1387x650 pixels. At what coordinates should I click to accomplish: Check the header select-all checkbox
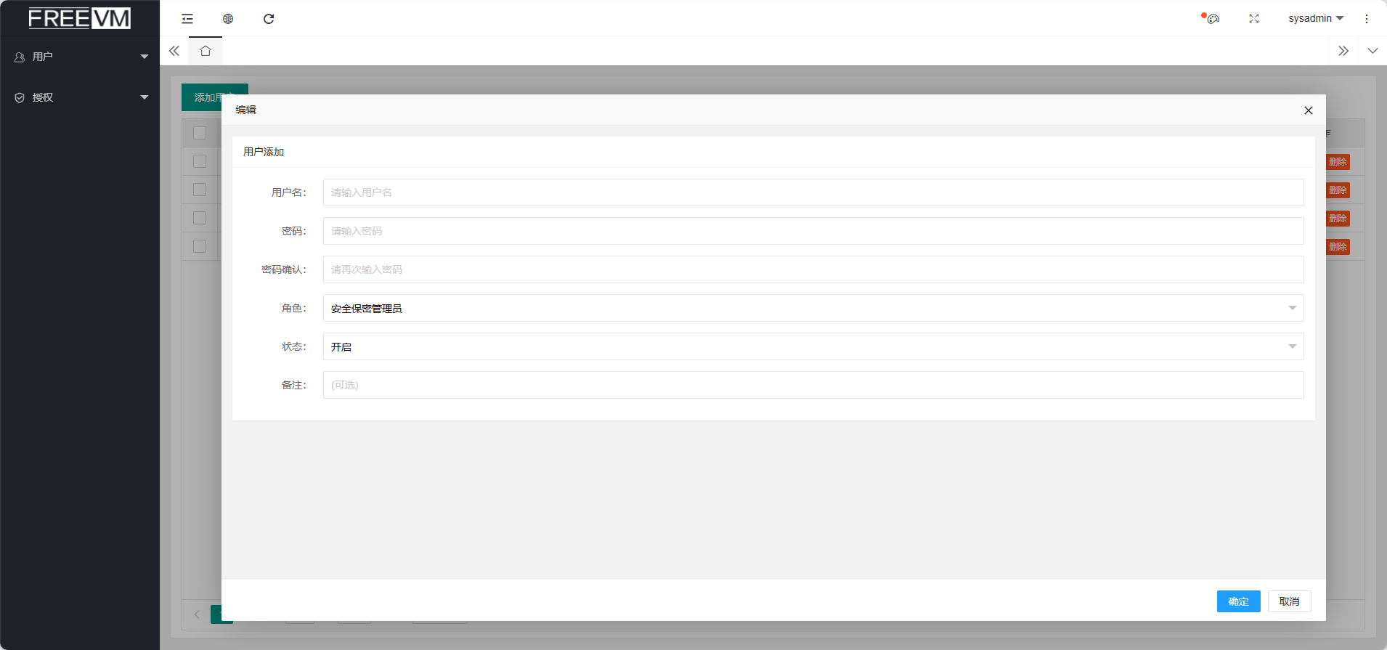coord(200,133)
